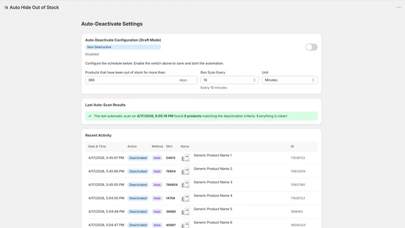Click the Deactivated badge in the 5:45:07 PM row
Viewport: 405px width, 228px height.
pos(138,158)
